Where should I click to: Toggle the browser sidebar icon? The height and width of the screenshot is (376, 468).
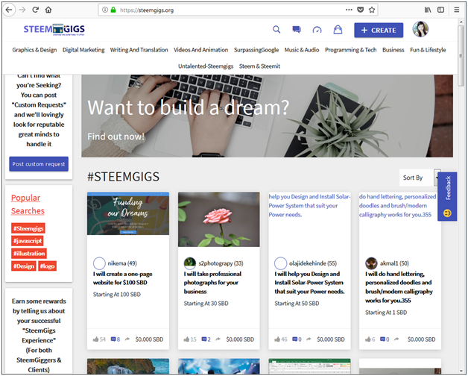pos(441,10)
